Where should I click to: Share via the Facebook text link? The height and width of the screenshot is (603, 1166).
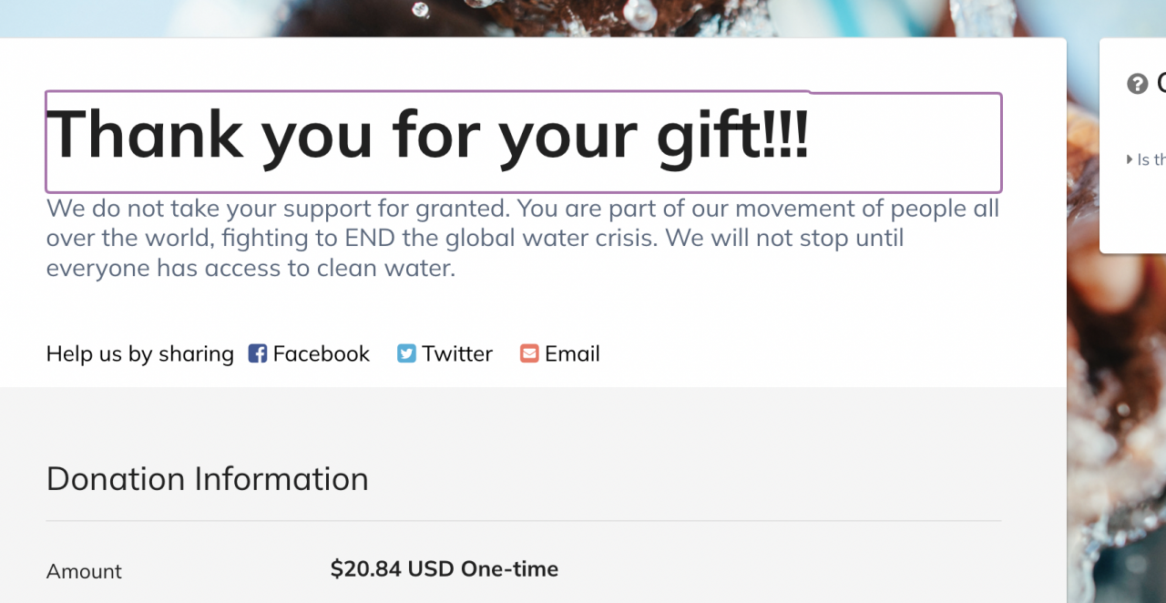pyautogui.click(x=321, y=353)
